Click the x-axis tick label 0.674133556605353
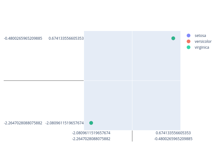Viewport: 217px width, 155px height. 173,133
